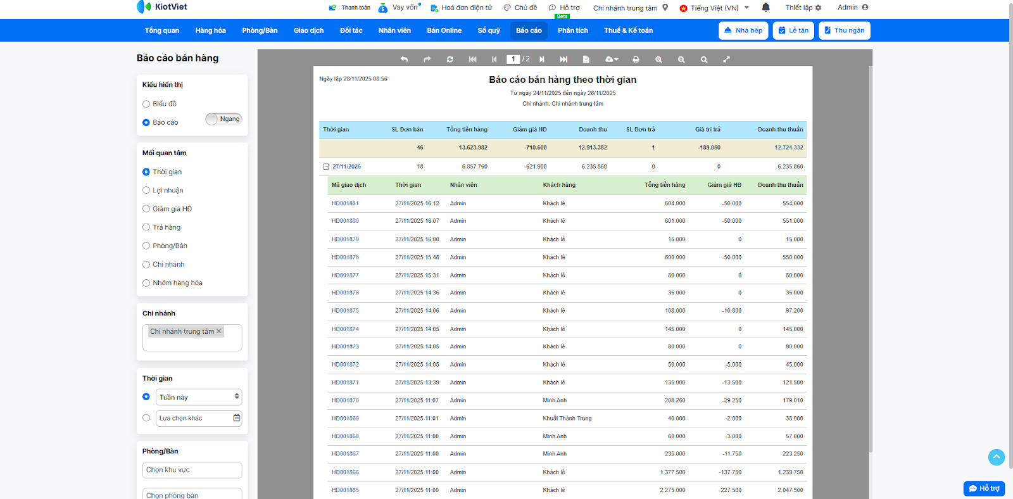The width and height of the screenshot is (1013, 499).
Task: Select Lợi nhuận radio option
Action: [x=146, y=190]
